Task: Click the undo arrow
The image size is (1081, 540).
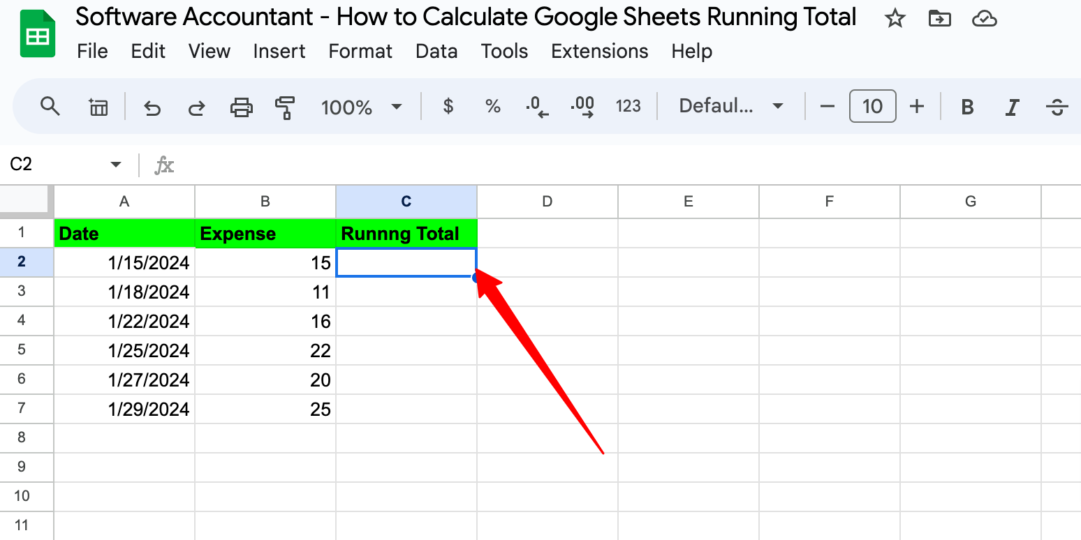Action: tap(152, 107)
